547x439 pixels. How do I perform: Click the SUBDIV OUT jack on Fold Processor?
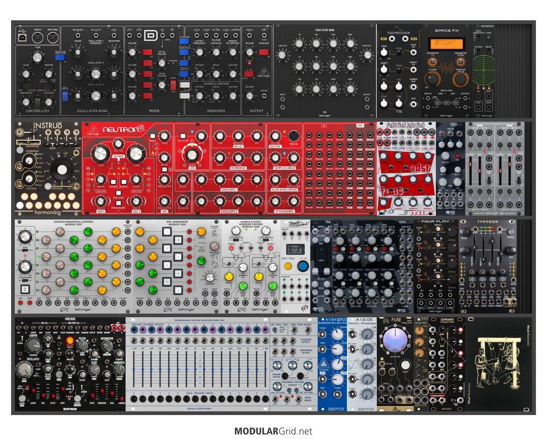pyautogui.click(x=413, y=87)
